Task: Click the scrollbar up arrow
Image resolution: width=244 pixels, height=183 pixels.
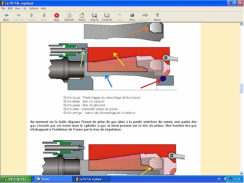Action: click(x=241, y=24)
